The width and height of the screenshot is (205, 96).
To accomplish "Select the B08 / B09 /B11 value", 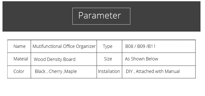I will 140,46.
